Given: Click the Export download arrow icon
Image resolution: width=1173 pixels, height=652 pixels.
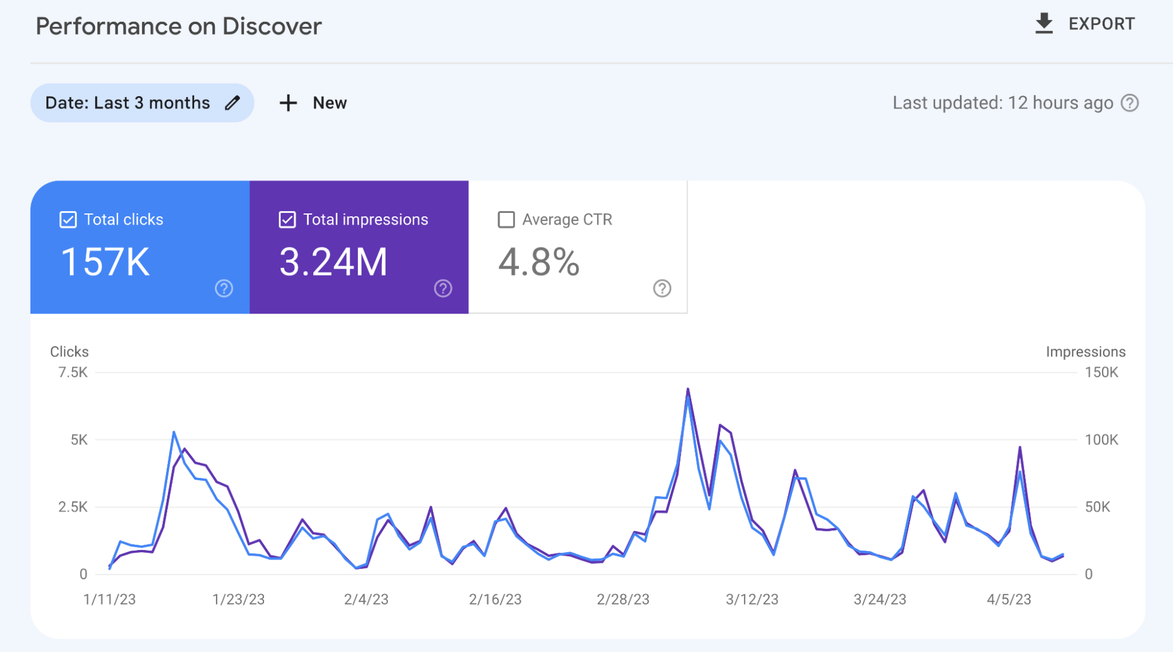Looking at the screenshot, I should [x=1044, y=23].
